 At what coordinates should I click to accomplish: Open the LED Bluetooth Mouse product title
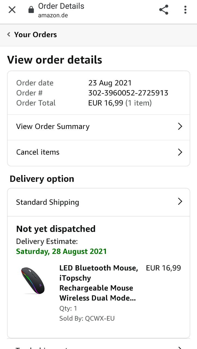(98, 283)
